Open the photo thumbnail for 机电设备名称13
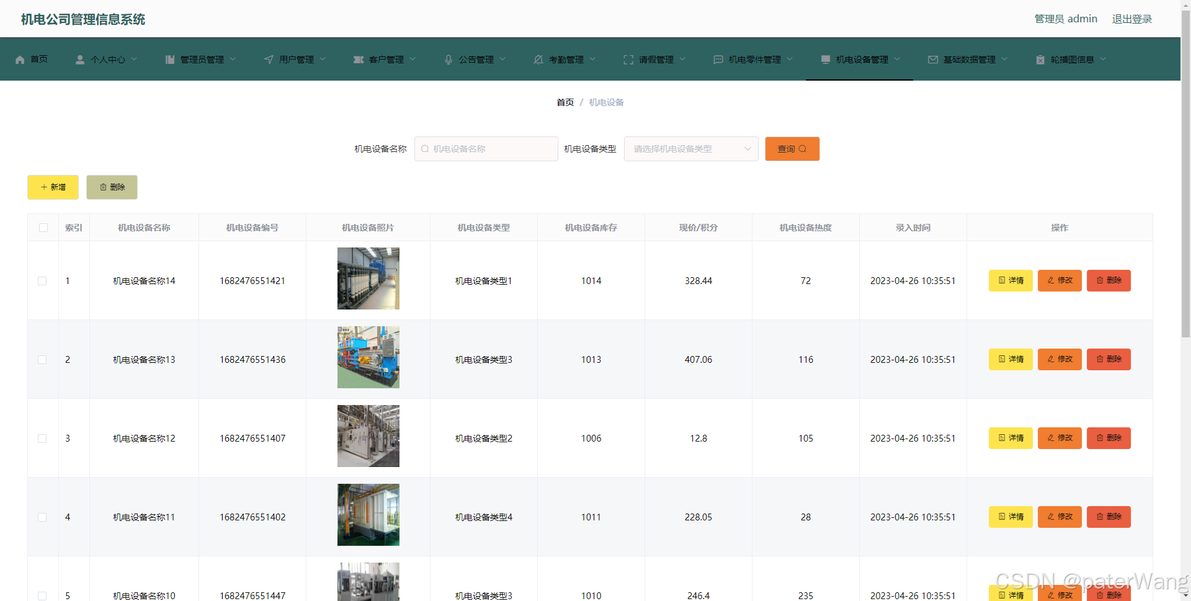The width and height of the screenshot is (1191, 601). coord(368,357)
